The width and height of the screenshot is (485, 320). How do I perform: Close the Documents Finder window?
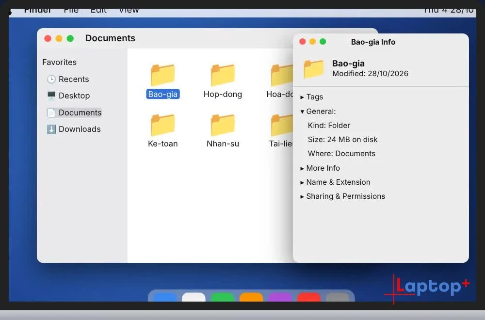(x=48, y=38)
